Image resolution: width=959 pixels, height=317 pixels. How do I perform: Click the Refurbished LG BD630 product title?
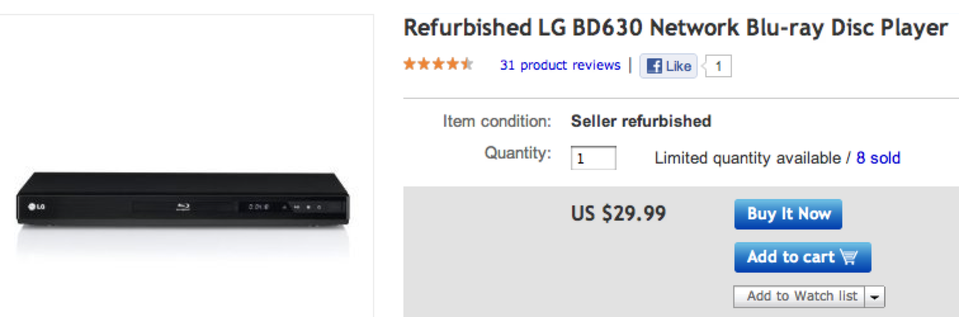click(675, 29)
